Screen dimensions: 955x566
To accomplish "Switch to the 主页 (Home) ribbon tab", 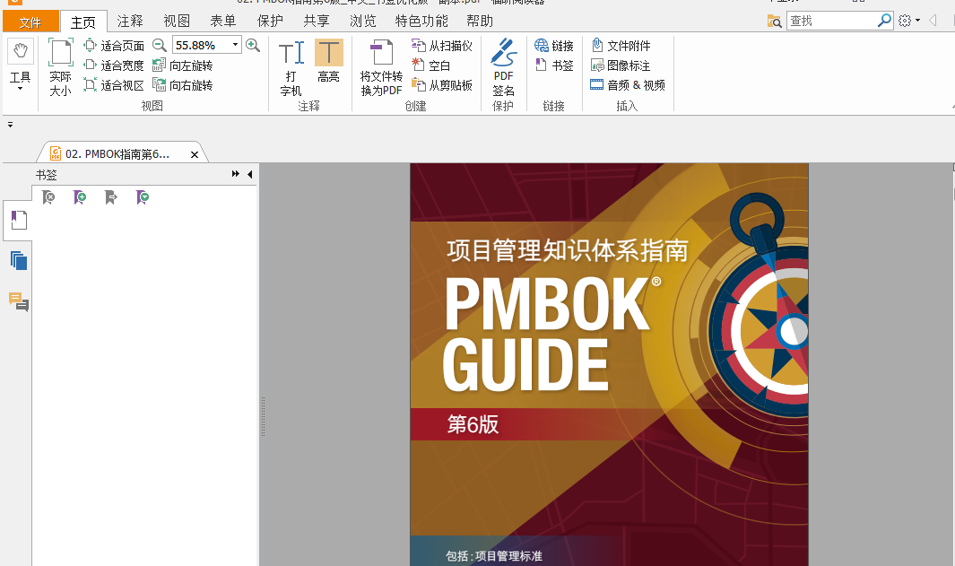I will point(83,22).
